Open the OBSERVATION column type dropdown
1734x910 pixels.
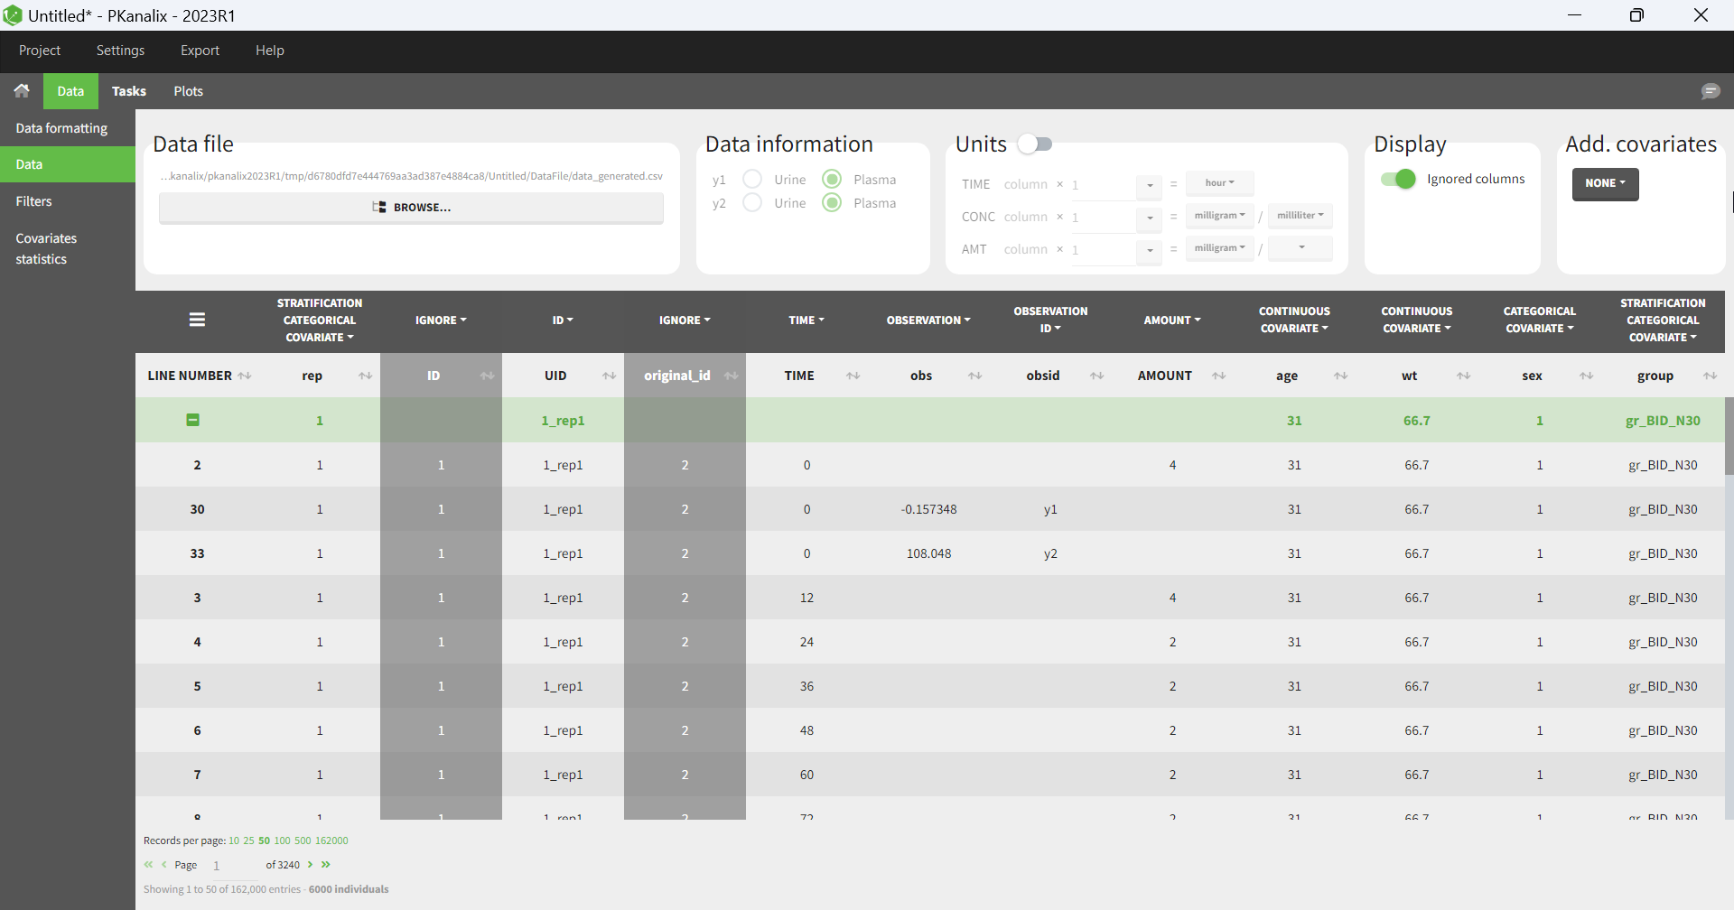pyautogui.click(x=928, y=320)
